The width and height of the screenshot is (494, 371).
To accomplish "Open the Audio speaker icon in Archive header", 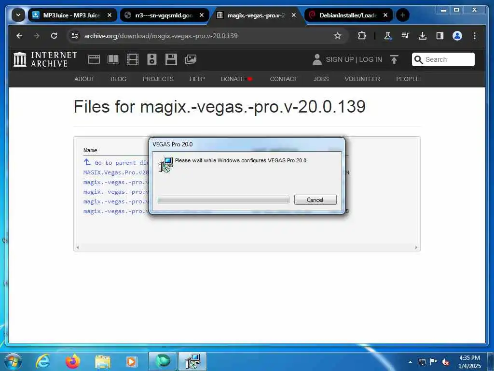I will 152,59.
